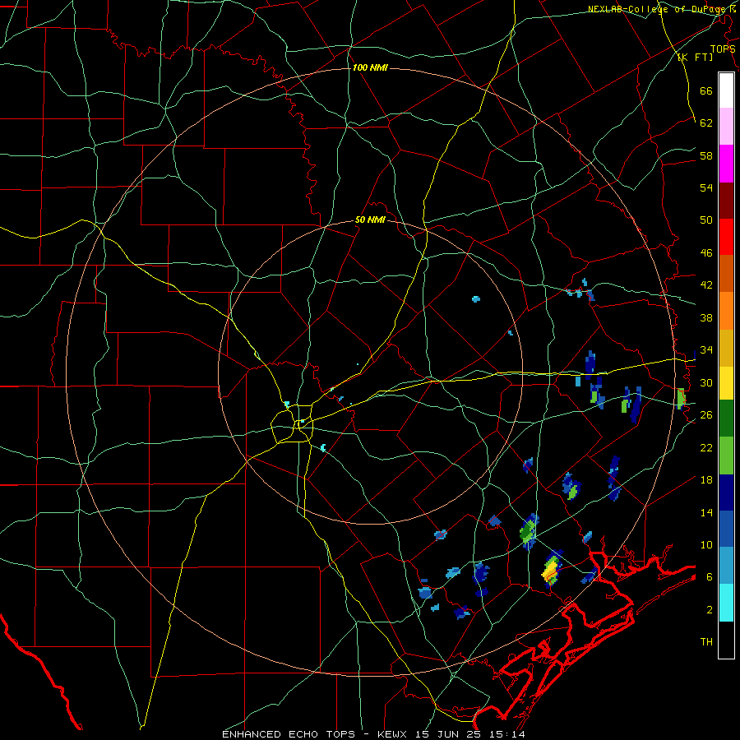
Task: Select the "46" legend value
Action: coord(706,252)
